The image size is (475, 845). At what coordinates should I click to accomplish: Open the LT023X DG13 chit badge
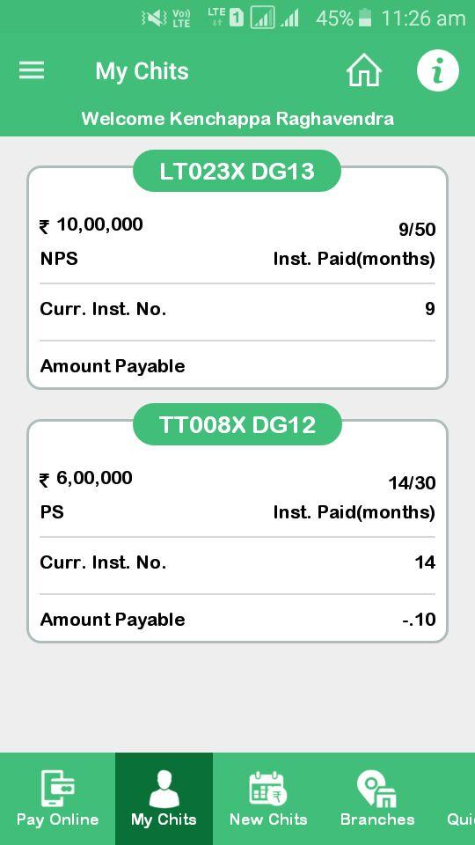point(237,171)
